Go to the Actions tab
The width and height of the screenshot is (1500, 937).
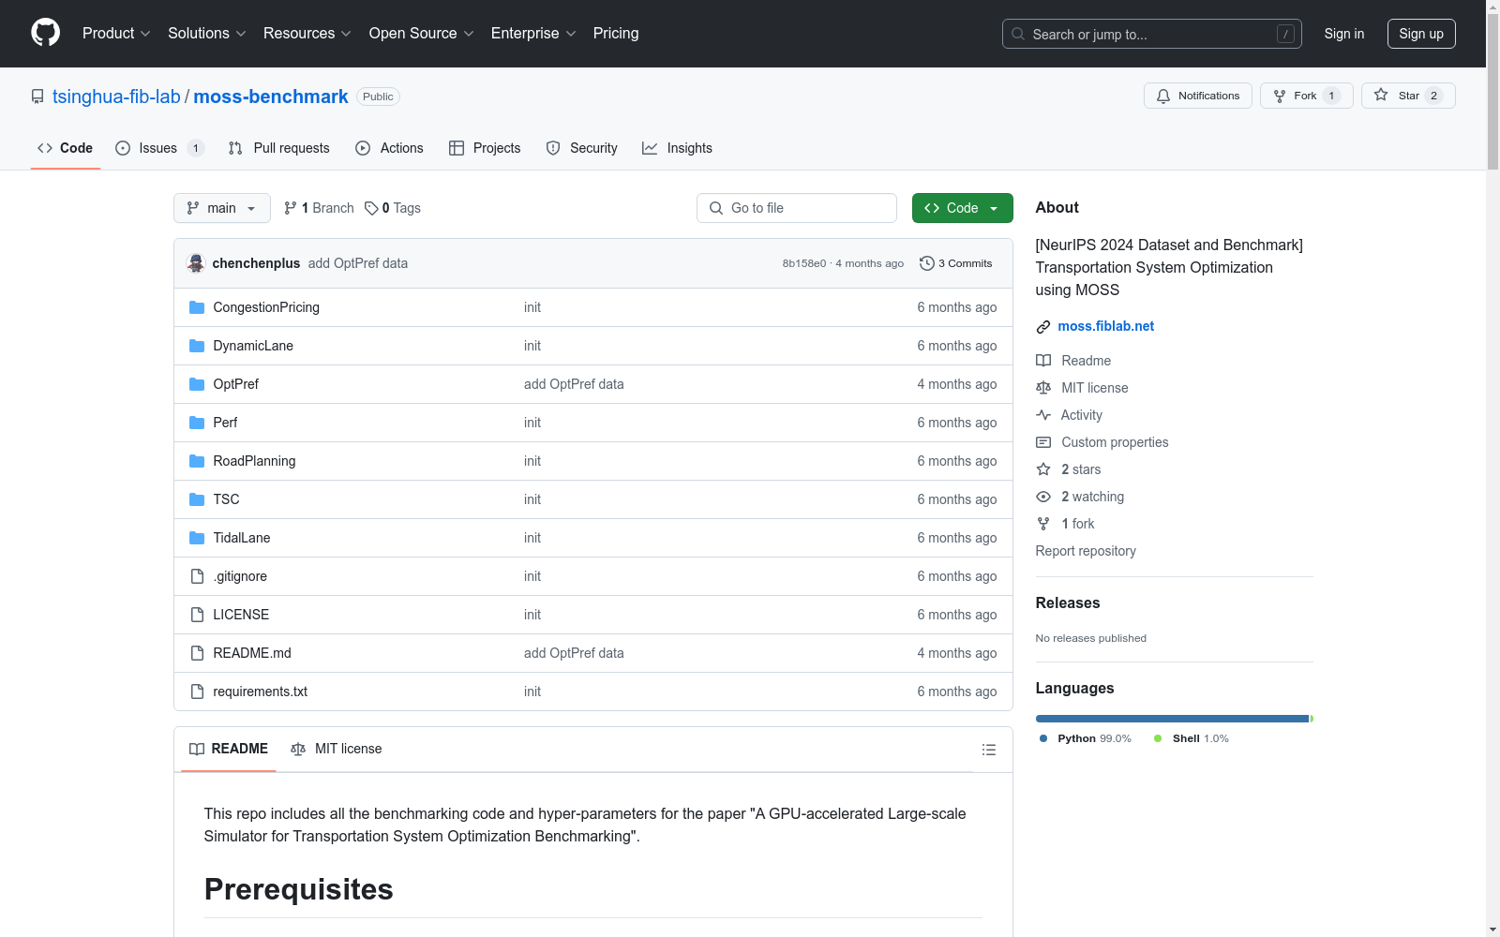(389, 148)
